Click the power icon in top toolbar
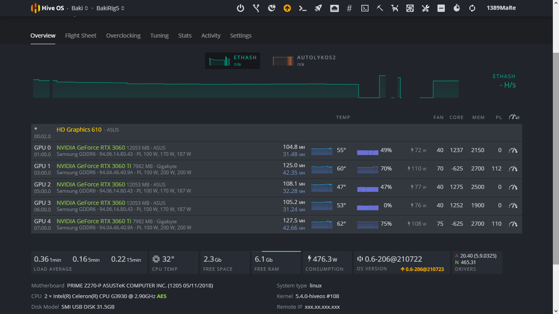This screenshot has height=314, width=559. (241, 8)
